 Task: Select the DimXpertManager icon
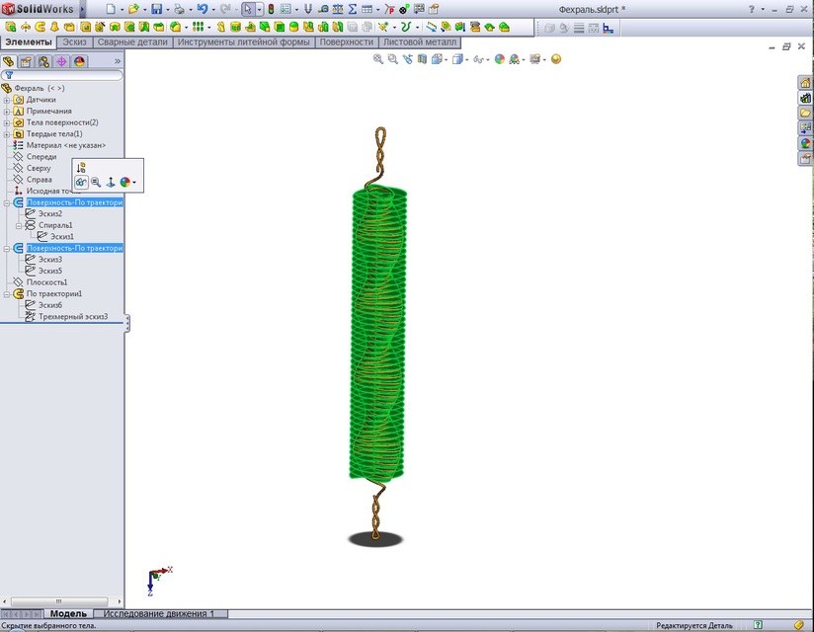click(62, 61)
